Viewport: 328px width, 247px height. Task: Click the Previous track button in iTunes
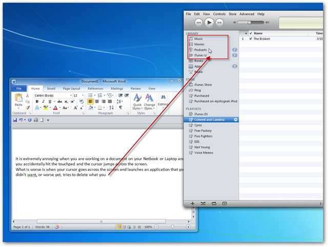[199, 23]
